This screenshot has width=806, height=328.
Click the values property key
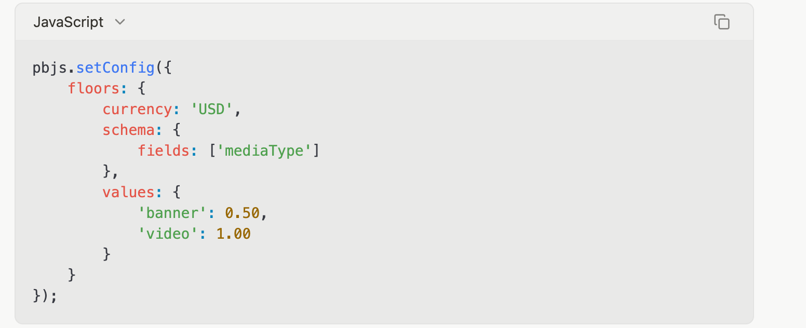click(129, 193)
